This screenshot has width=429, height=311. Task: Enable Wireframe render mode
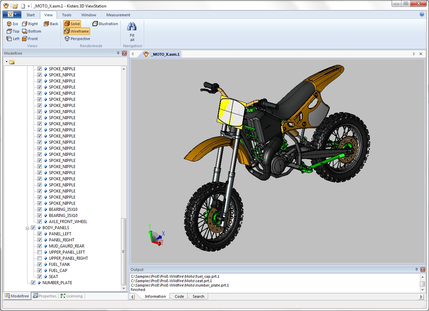[76, 31]
